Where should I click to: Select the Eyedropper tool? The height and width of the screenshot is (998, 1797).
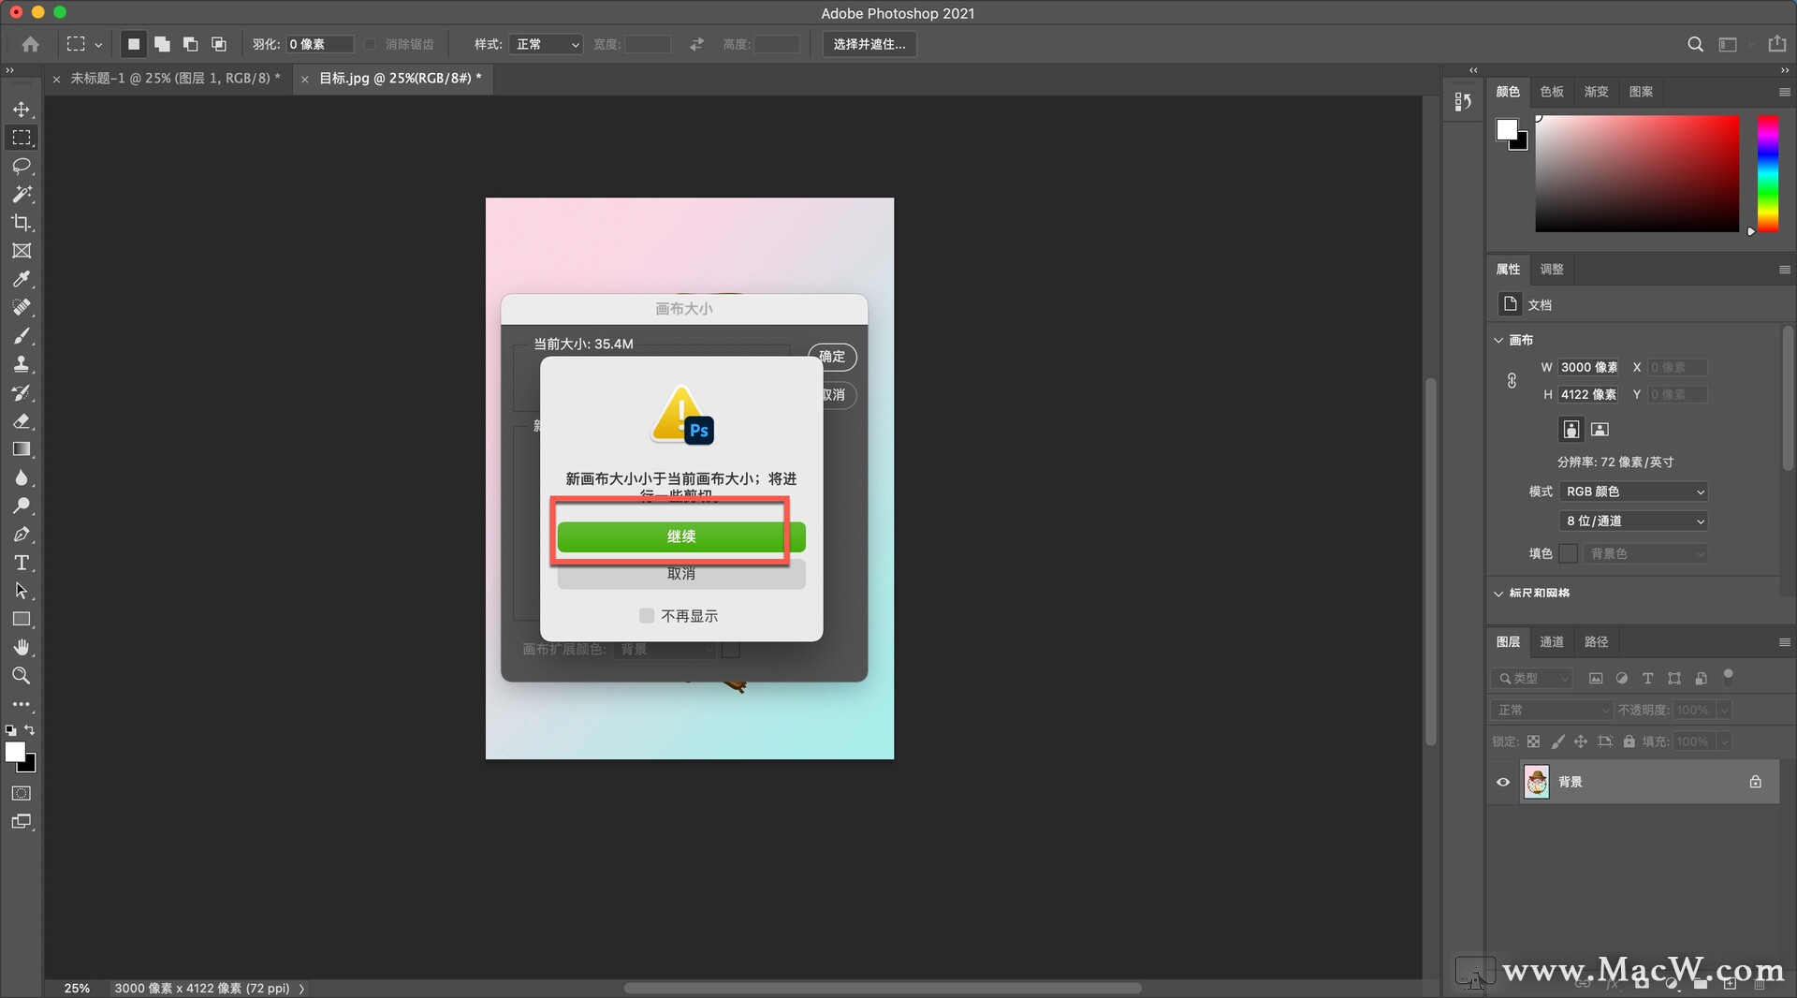point(22,279)
